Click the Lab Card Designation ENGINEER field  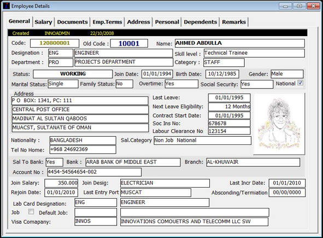tap(165, 202)
